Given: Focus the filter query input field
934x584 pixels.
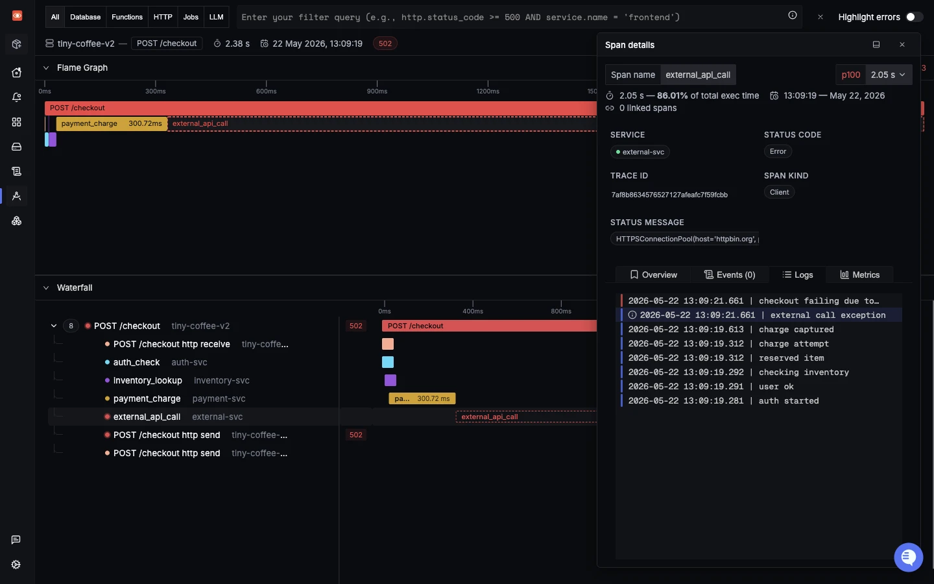Looking at the screenshot, I should 509,17.
